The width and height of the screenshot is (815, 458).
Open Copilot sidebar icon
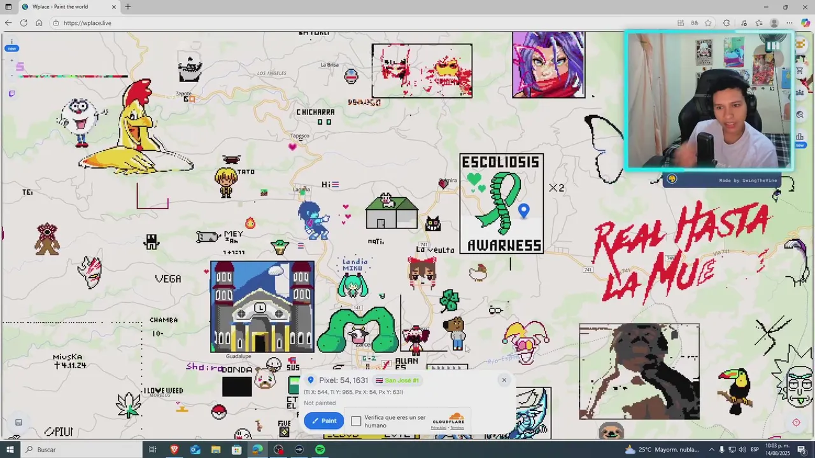pyautogui.click(x=805, y=23)
